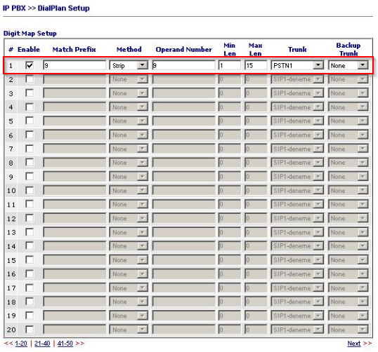The width and height of the screenshot is (378, 352).
Task: Click the >> arrows after 41-50
Action: [80, 344]
